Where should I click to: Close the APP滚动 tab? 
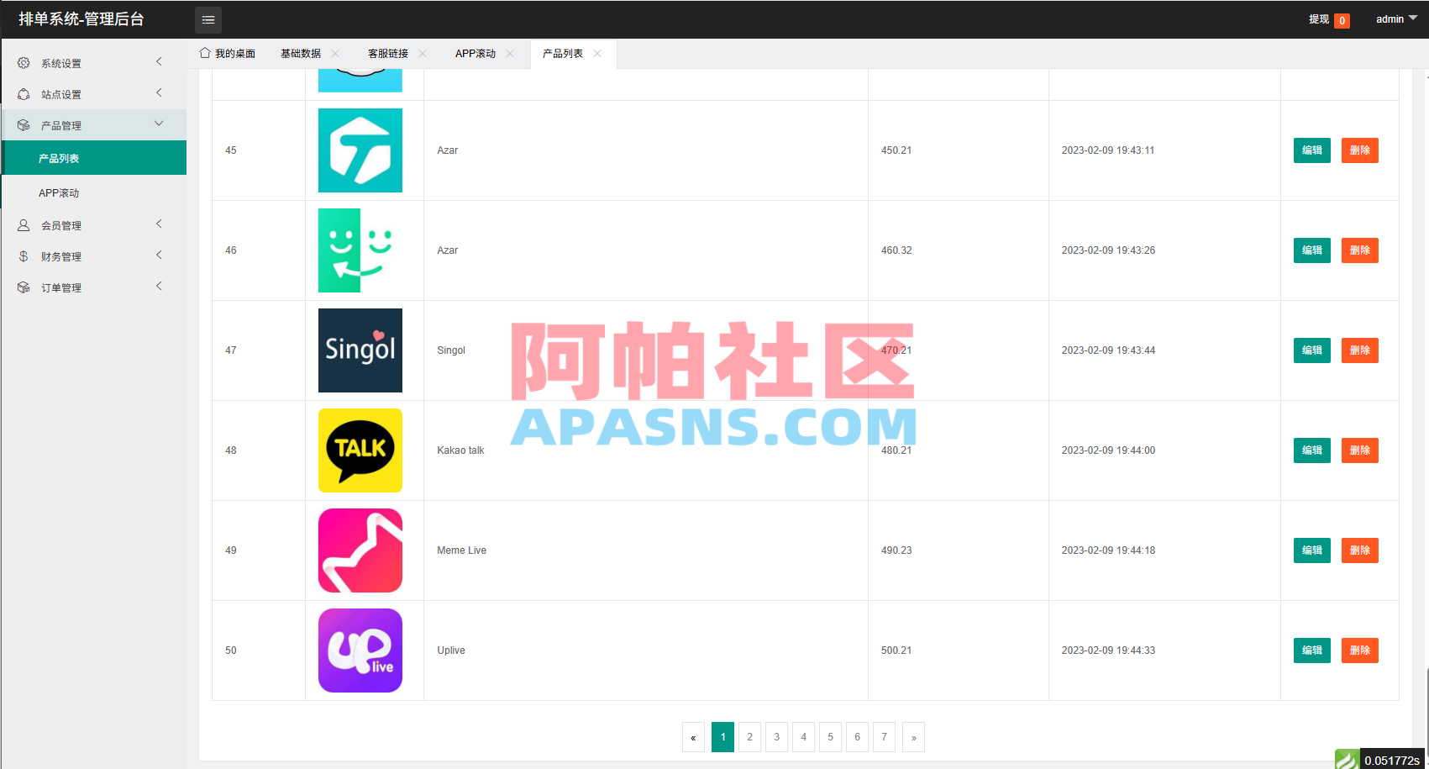click(x=510, y=54)
